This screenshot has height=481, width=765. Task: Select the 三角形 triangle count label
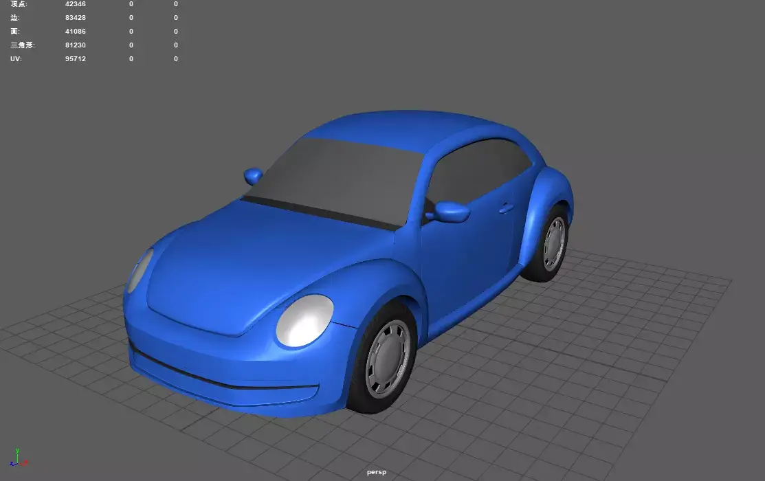pos(23,45)
